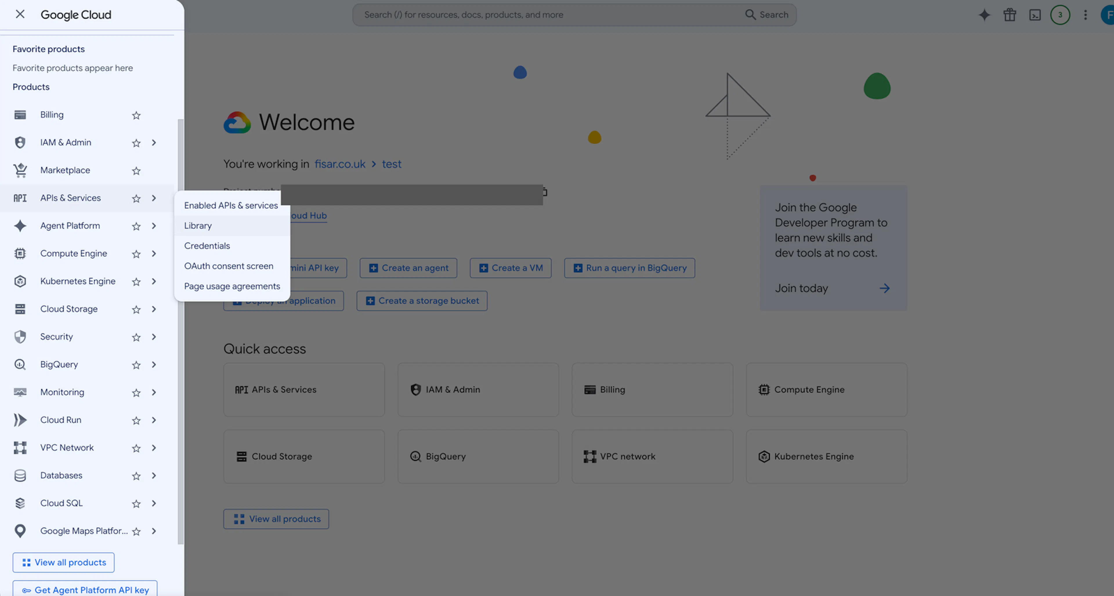Open the three-dot more options menu
The image size is (1114, 596).
[1086, 15]
